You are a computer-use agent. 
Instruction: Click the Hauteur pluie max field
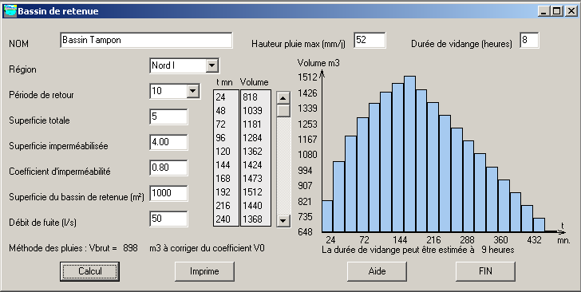370,40
